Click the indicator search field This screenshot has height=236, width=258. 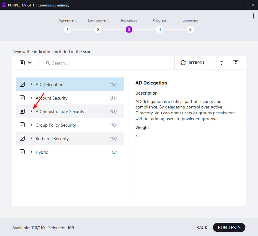click(x=111, y=63)
